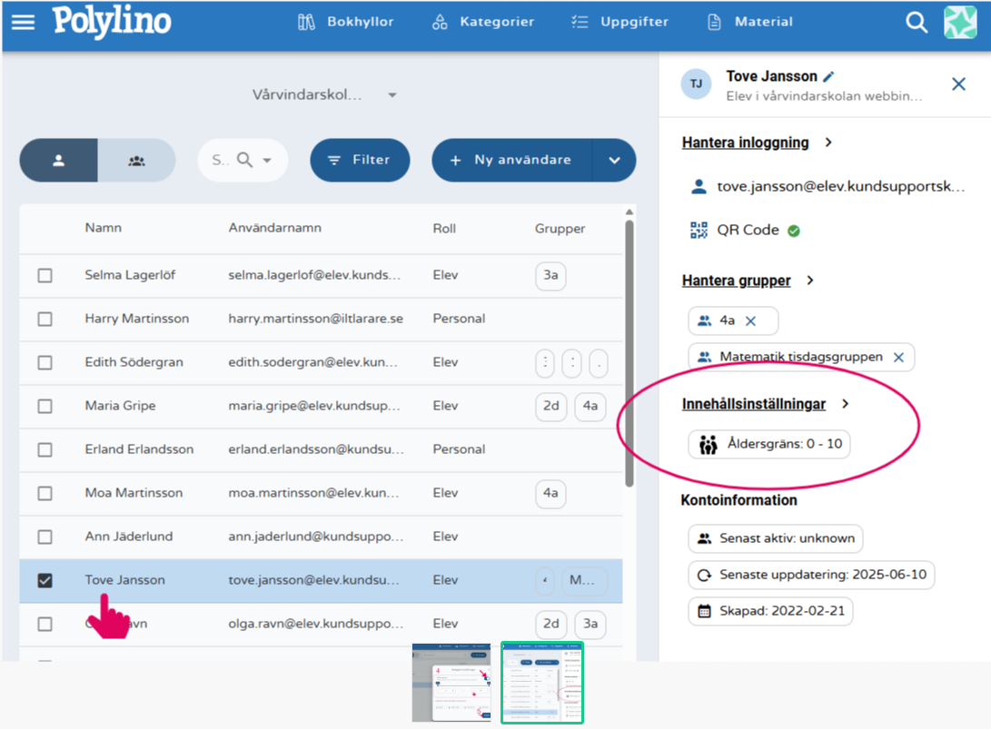Click the Erland Erlandsson name
This screenshot has width=991, height=729.
(x=140, y=449)
